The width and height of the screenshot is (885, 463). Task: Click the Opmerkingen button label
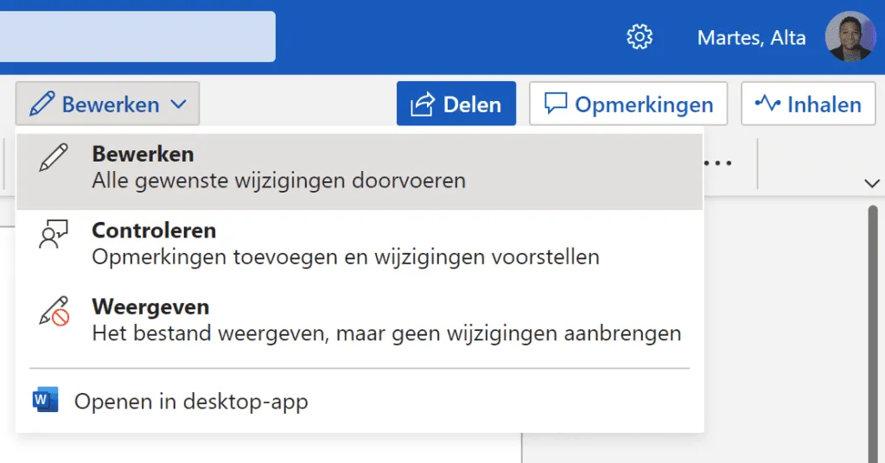(644, 105)
